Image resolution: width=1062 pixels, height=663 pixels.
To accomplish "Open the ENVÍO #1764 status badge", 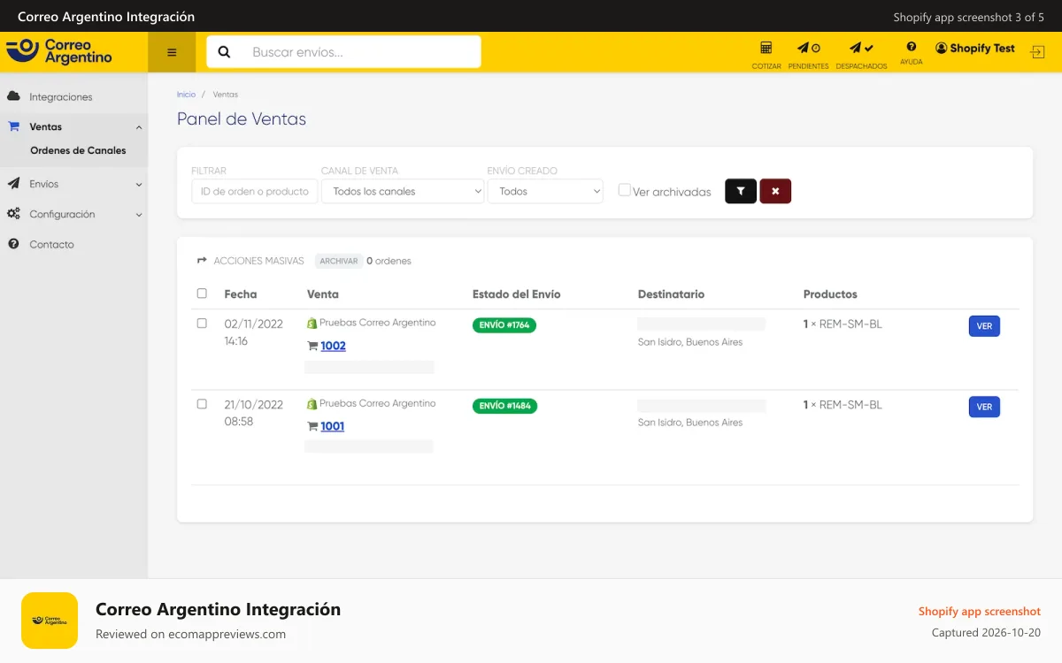I will [x=504, y=325].
